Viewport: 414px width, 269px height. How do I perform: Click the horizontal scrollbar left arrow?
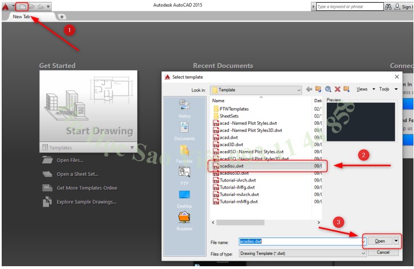click(x=213, y=222)
